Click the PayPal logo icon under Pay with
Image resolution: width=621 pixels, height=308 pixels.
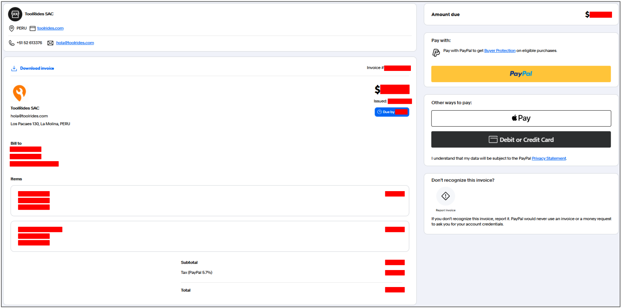pos(436,53)
